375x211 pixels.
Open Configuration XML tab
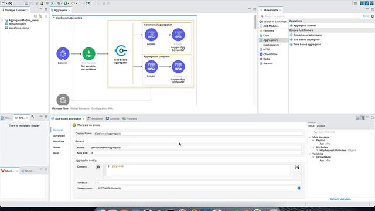[102, 108]
